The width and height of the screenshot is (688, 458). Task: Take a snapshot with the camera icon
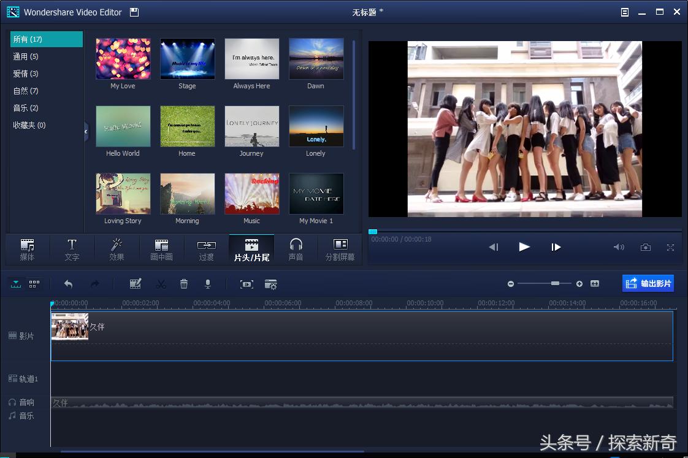pyautogui.click(x=646, y=247)
